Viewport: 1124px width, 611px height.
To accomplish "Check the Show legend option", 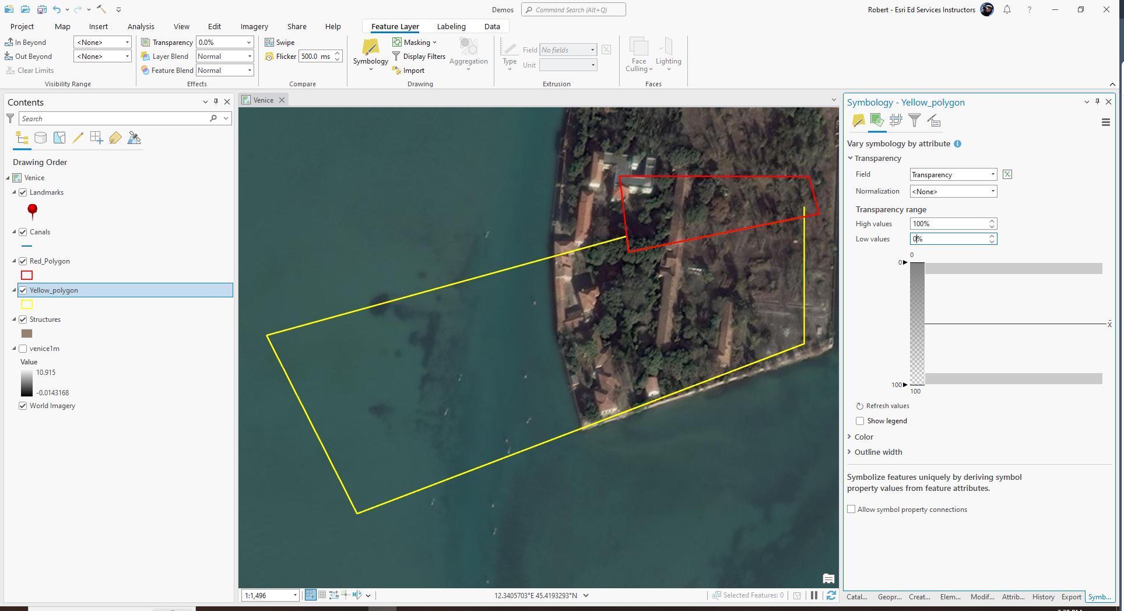I will [x=860, y=420].
